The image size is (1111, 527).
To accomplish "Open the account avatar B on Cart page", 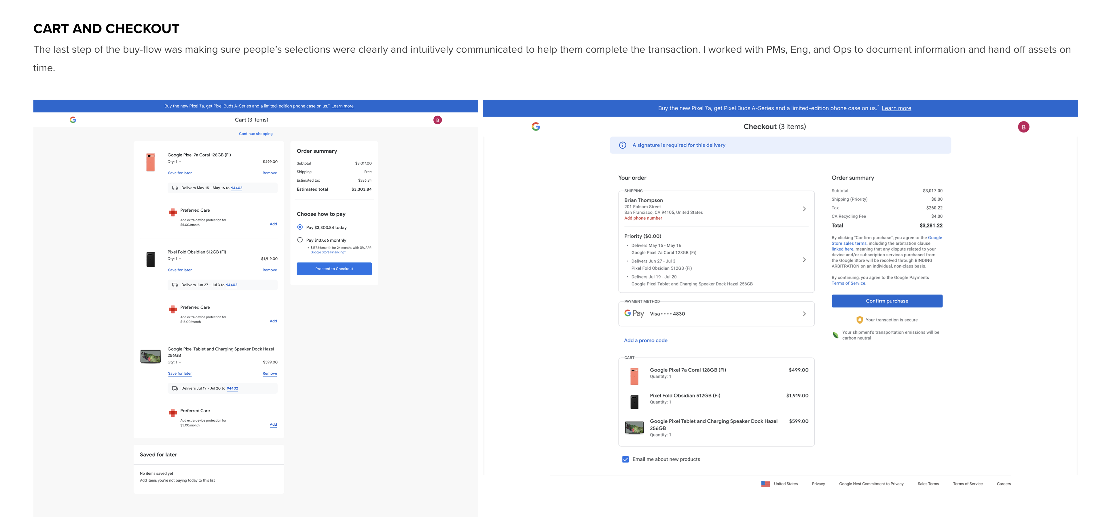I will (x=437, y=120).
